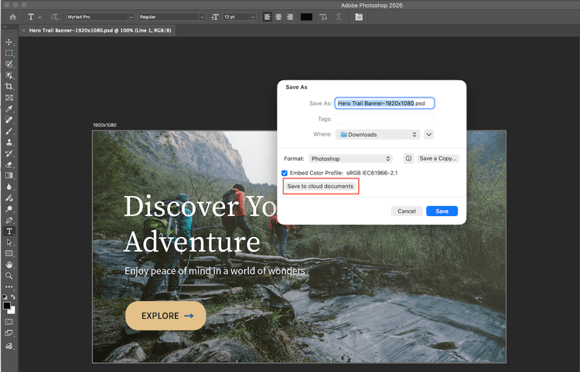Select the Move tool
This screenshot has width=580, height=372.
[9, 42]
